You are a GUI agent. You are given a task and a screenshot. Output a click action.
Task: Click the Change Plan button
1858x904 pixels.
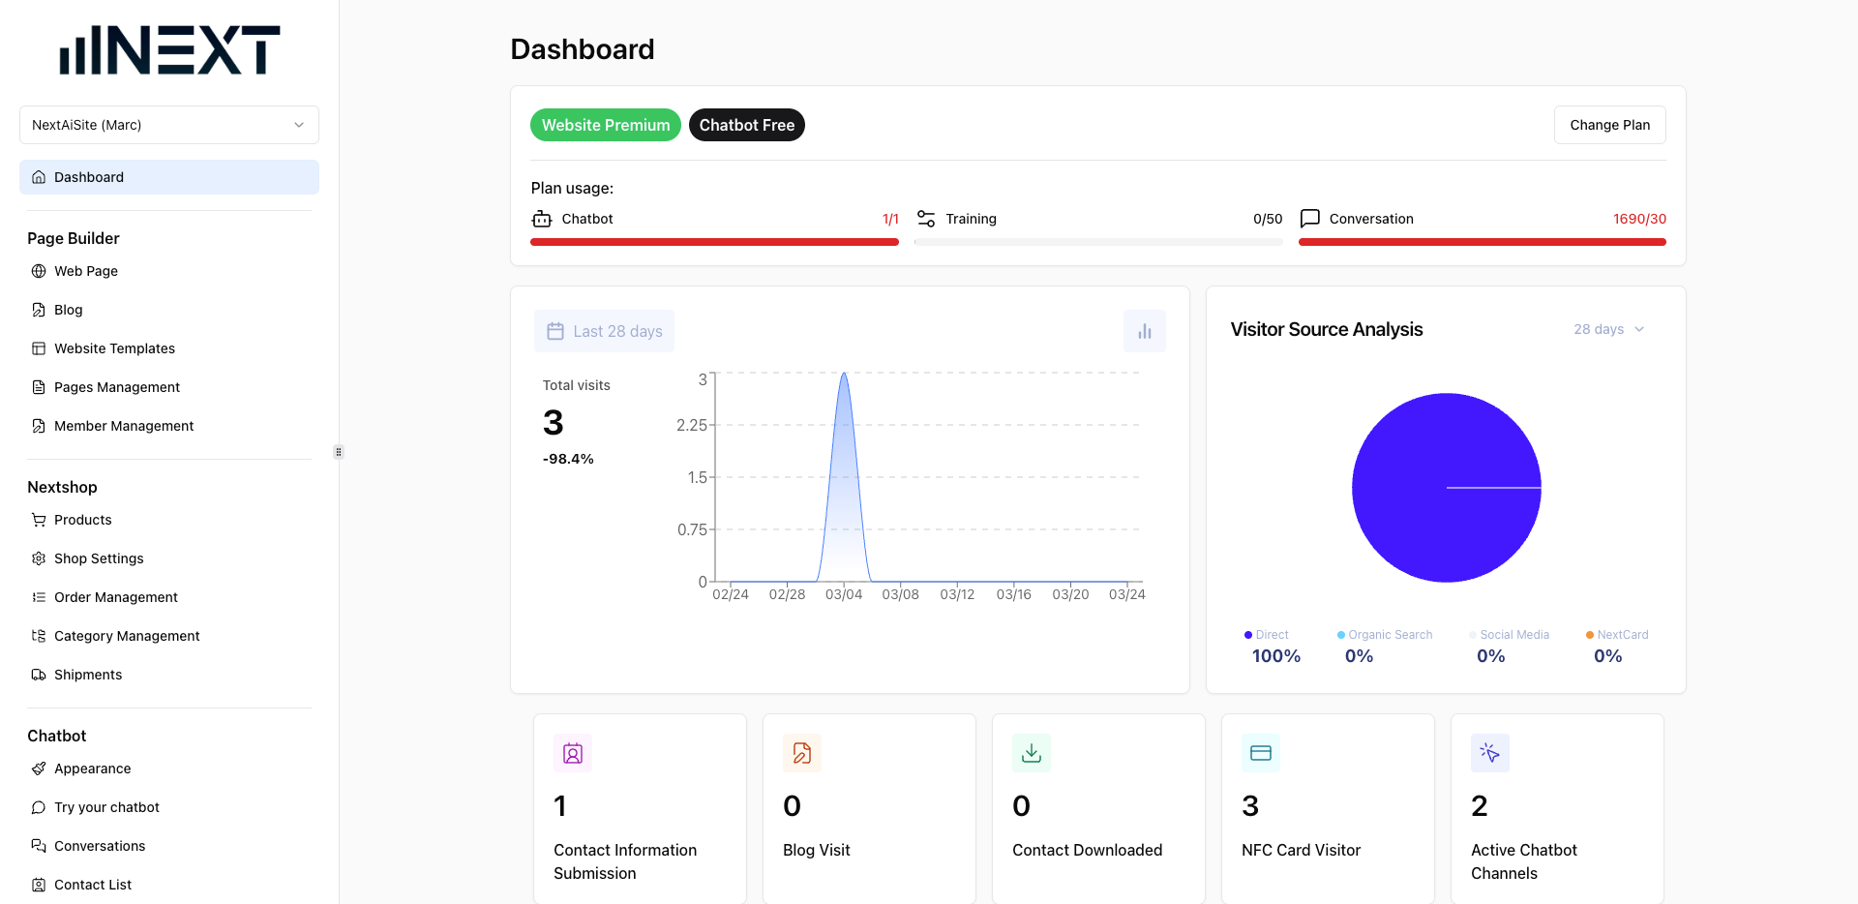[1609, 125]
